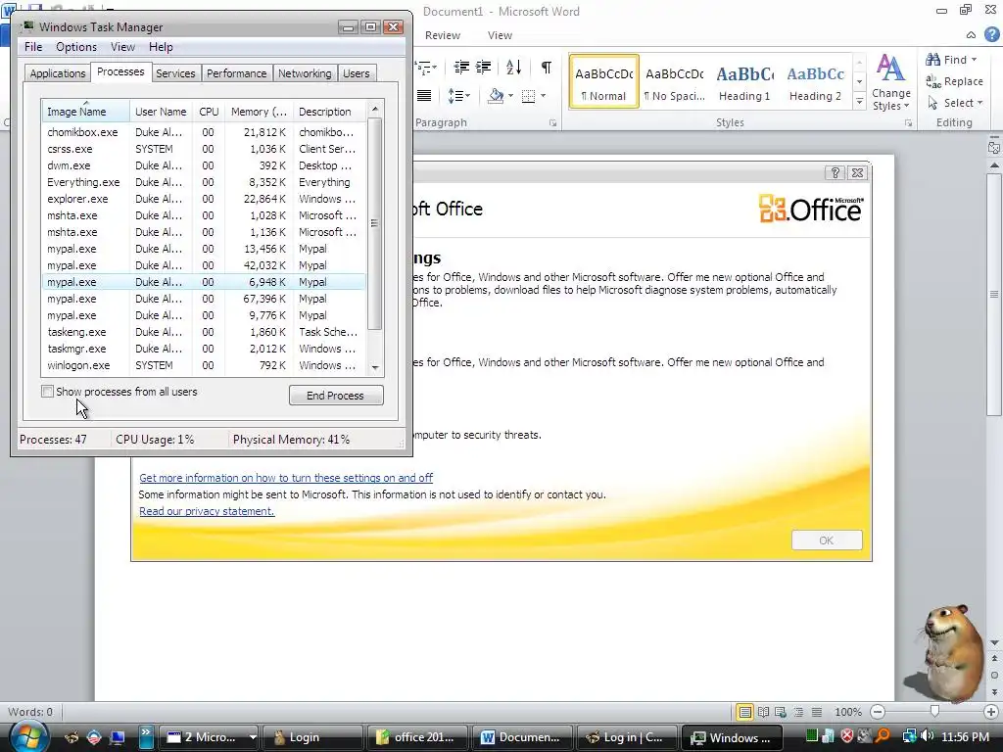Open the Select dropdown in Editing group
The width and height of the screenshot is (1003, 752).
[x=954, y=102]
